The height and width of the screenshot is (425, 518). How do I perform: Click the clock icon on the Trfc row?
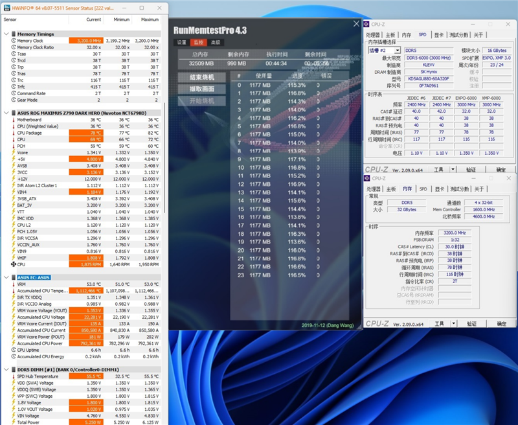click(x=14, y=87)
